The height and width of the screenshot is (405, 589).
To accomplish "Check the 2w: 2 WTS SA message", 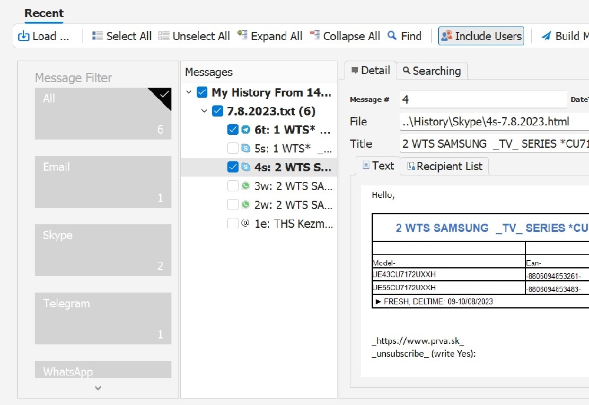I will point(233,205).
